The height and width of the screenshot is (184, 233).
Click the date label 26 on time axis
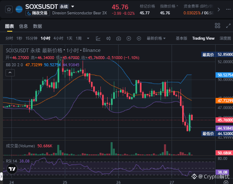(x=118, y=182)
